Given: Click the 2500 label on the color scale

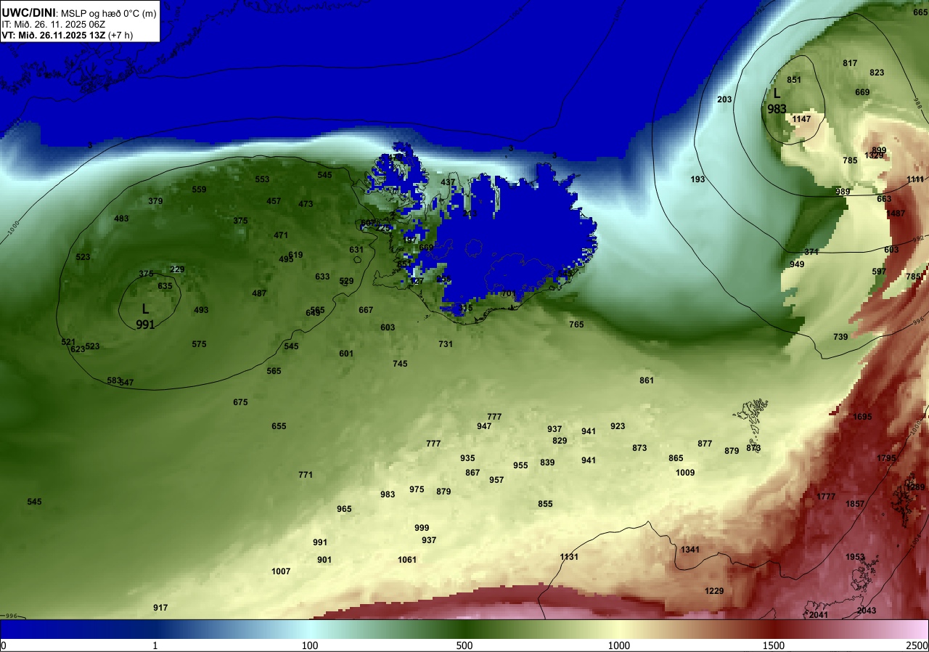Looking at the screenshot, I should [x=917, y=645].
